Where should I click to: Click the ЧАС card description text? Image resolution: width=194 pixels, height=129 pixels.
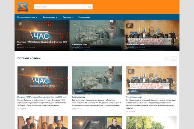click(x=42, y=103)
